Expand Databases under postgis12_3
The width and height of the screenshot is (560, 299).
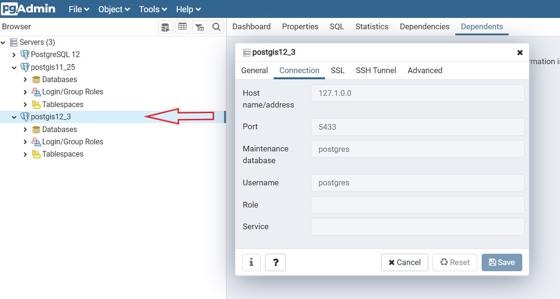[25, 130]
